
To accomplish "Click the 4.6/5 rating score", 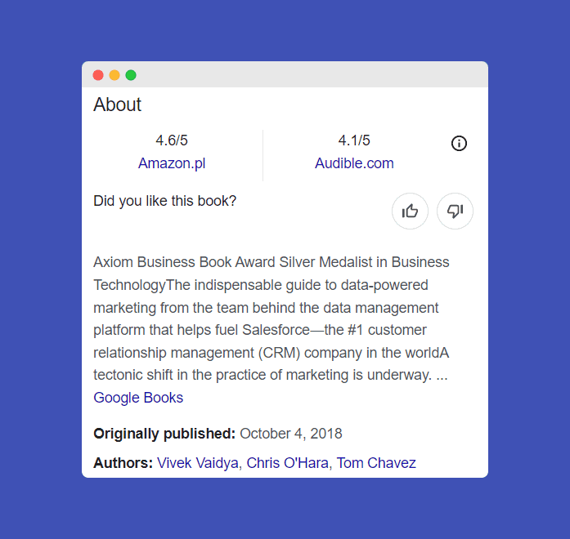I will click(x=172, y=140).
